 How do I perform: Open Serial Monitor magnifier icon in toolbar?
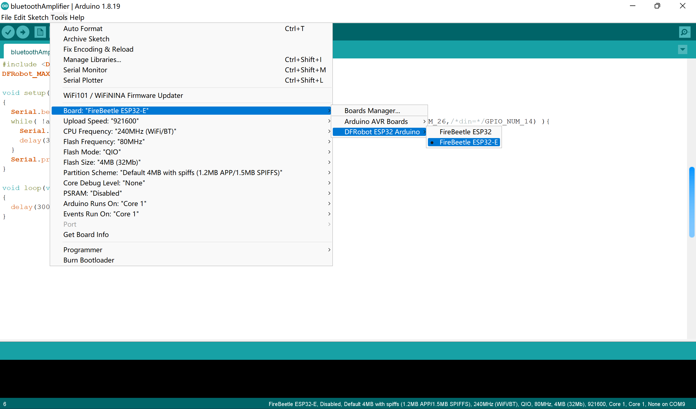[x=684, y=32]
